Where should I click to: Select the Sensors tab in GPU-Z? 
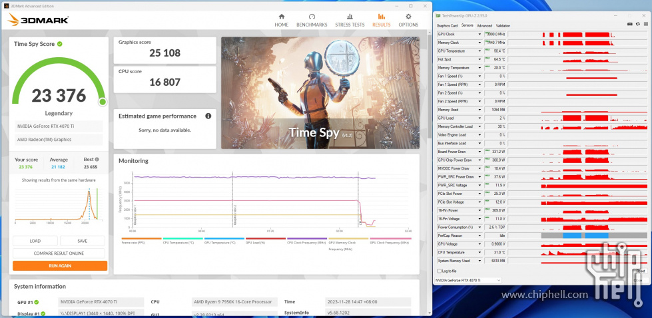[468, 26]
